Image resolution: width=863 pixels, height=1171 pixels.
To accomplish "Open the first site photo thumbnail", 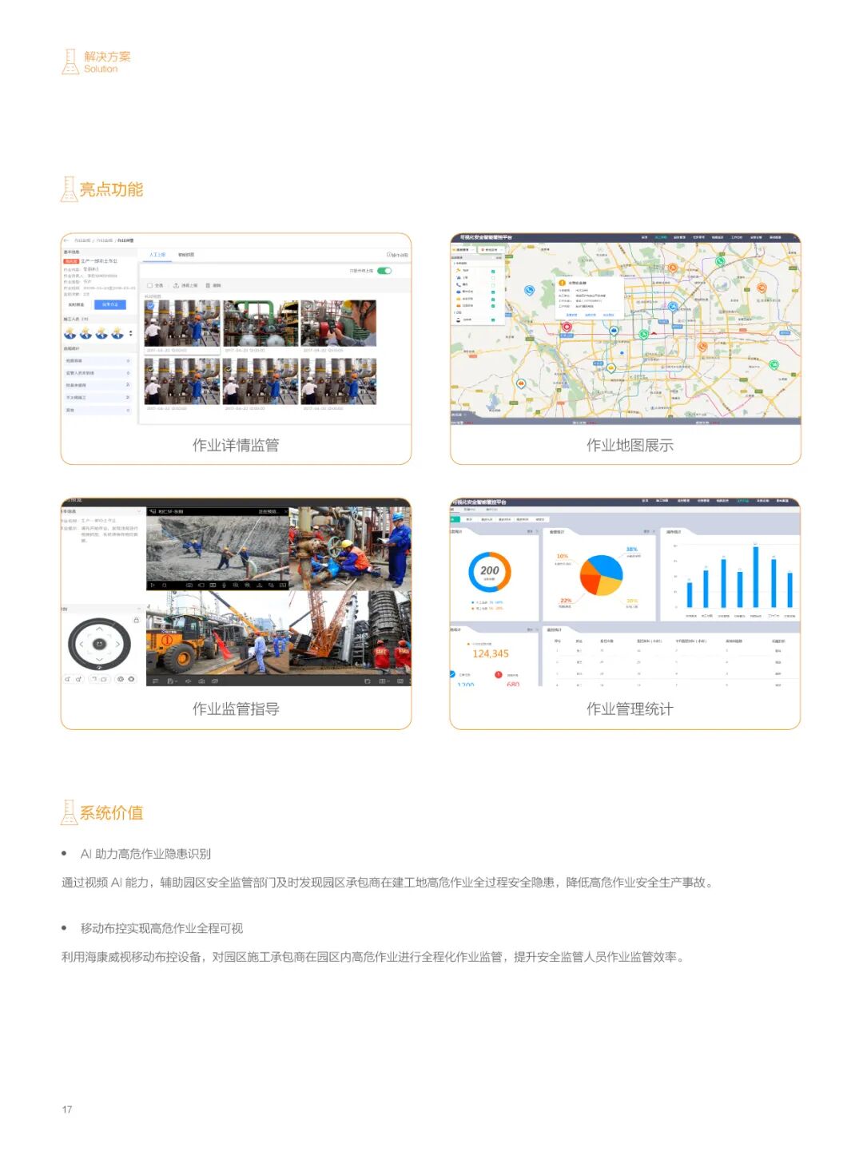I will coord(181,322).
